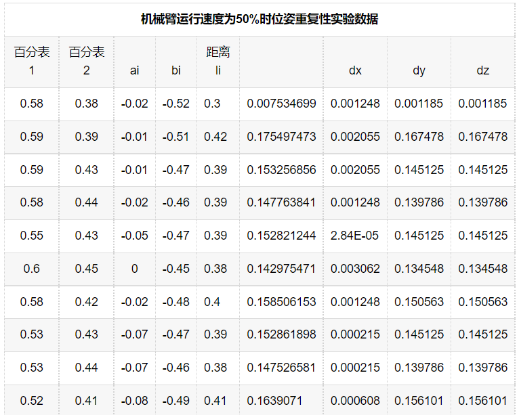Viewport: 519px width, 415px height.
Task: Click the table title 机械臂运行速度为50%时位姿重复性实验数据
Action: click(x=259, y=19)
